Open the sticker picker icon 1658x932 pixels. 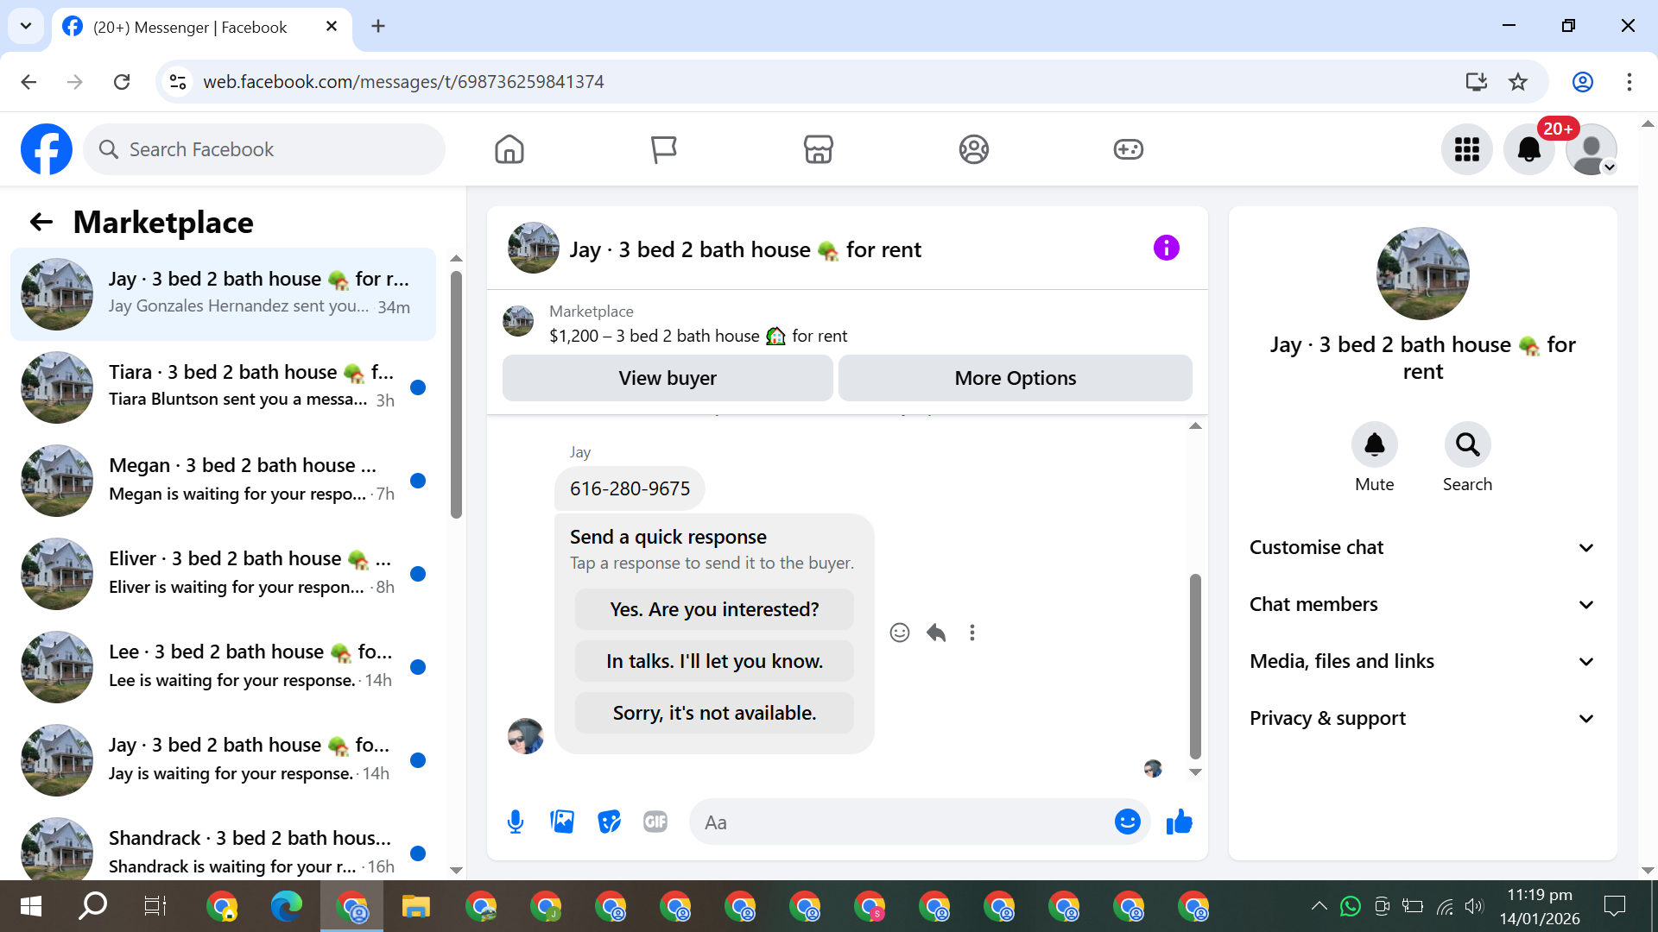tap(609, 822)
